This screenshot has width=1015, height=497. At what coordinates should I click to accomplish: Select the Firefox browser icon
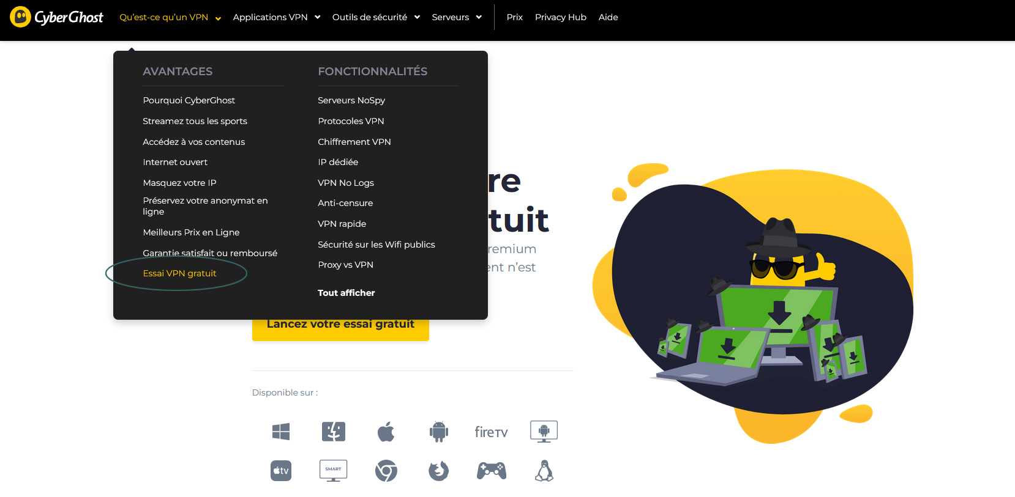pos(439,471)
